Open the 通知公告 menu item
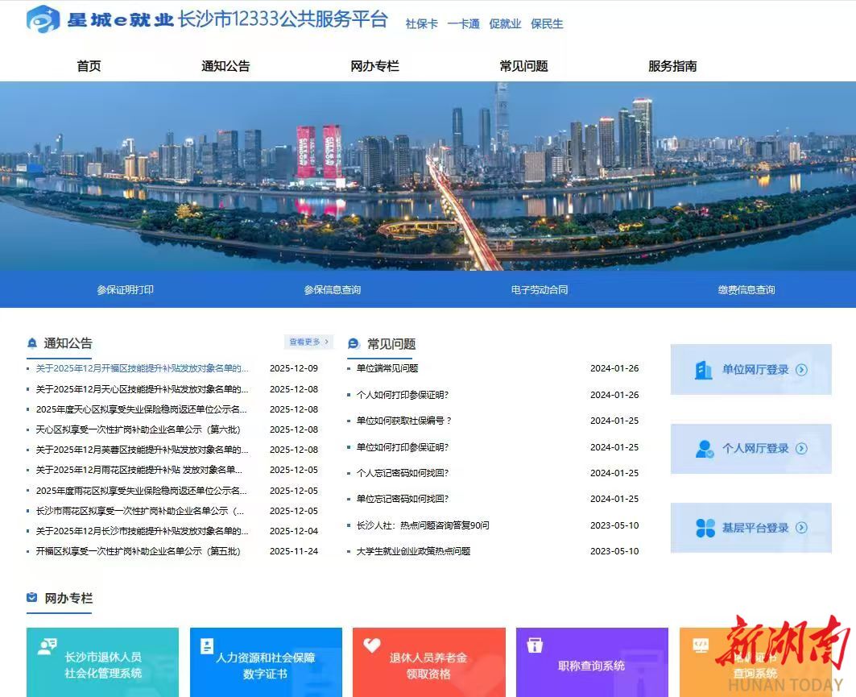This screenshot has width=856, height=697. pyautogui.click(x=225, y=66)
